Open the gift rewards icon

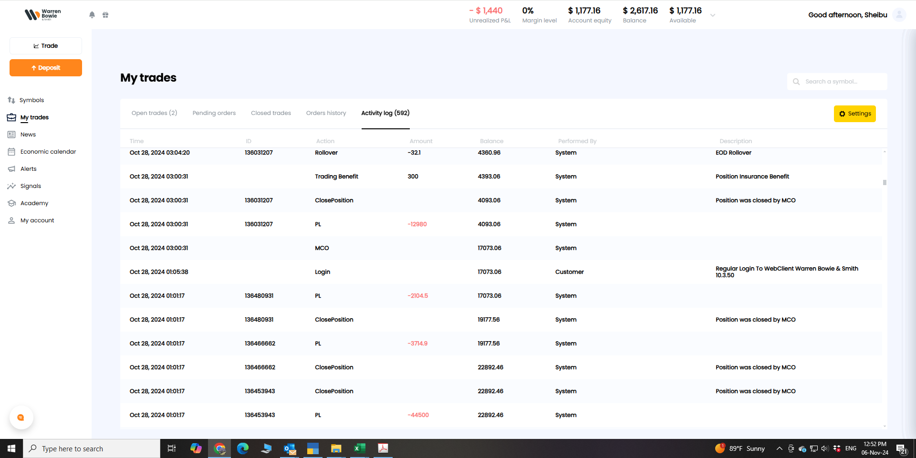105,15
